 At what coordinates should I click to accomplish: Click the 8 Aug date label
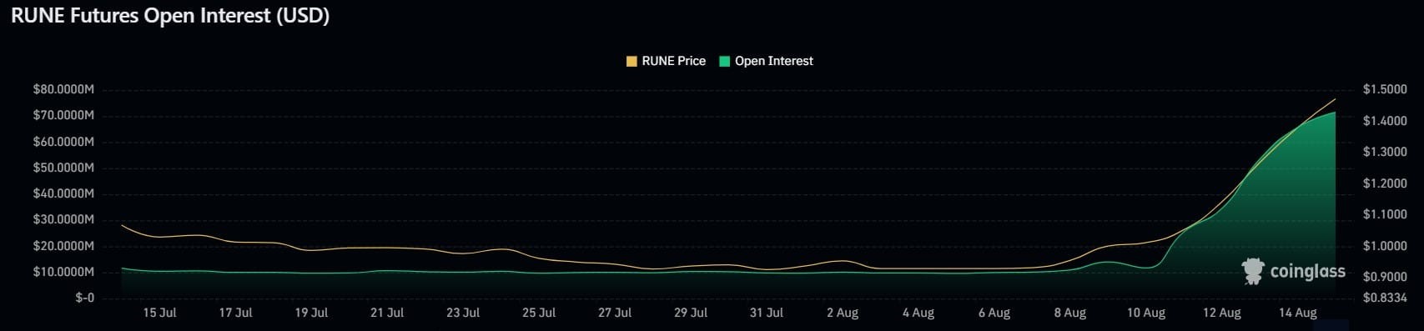[1070, 313]
